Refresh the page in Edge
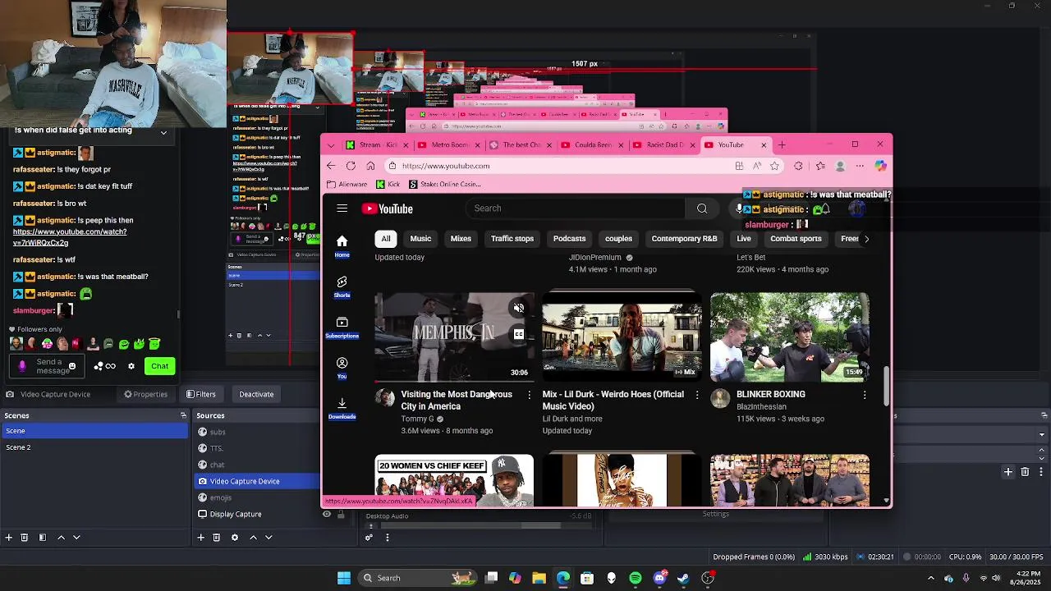The image size is (1051, 591). (x=351, y=166)
